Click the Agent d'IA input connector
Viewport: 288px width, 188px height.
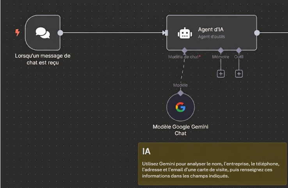[x=165, y=33]
